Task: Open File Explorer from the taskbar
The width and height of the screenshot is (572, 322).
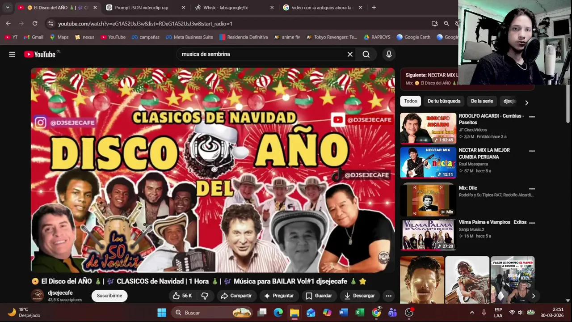Action: click(x=294, y=313)
